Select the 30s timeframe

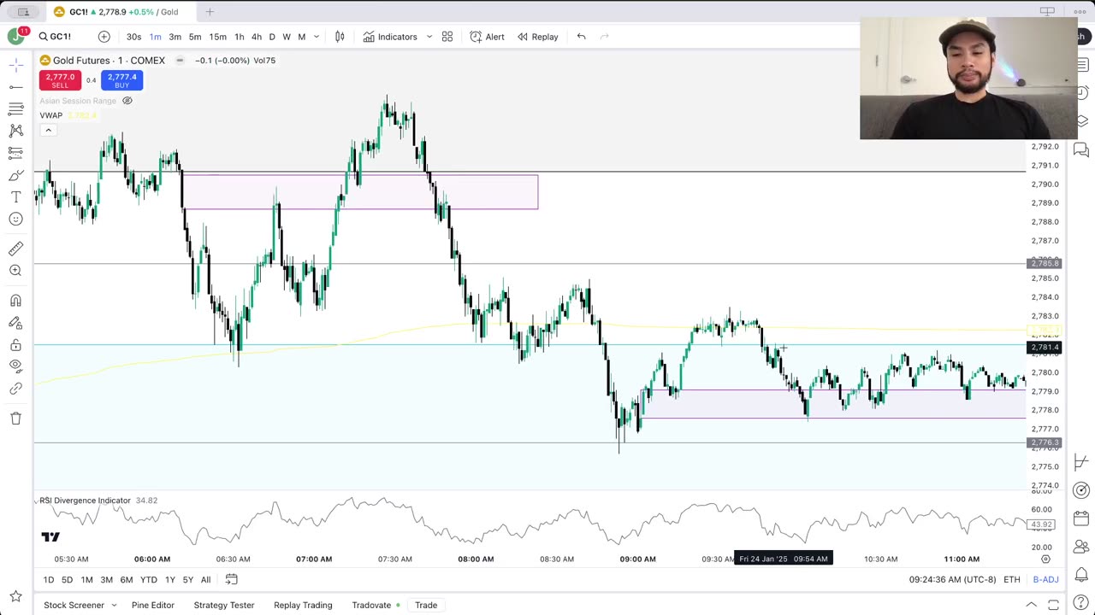[x=134, y=37]
